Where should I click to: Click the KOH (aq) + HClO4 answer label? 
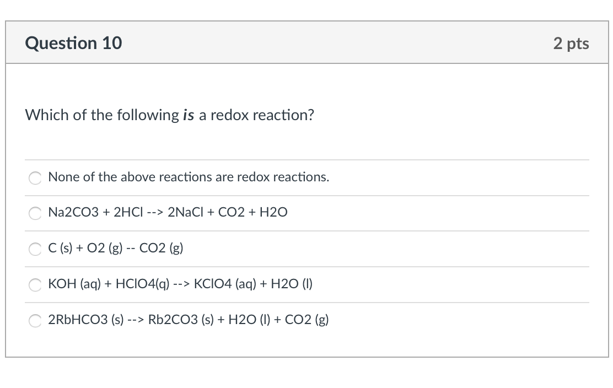pos(180,284)
